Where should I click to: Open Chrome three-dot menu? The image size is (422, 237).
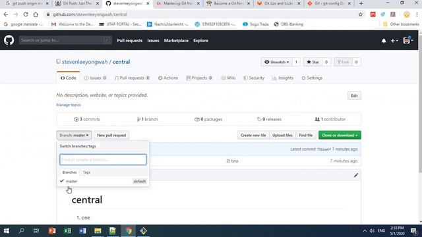coord(417,14)
